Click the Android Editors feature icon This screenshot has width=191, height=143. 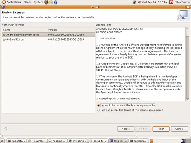(4, 39)
